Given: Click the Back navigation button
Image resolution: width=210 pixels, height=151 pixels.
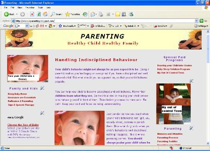Looking at the screenshot, I should click(x=9, y=14).
